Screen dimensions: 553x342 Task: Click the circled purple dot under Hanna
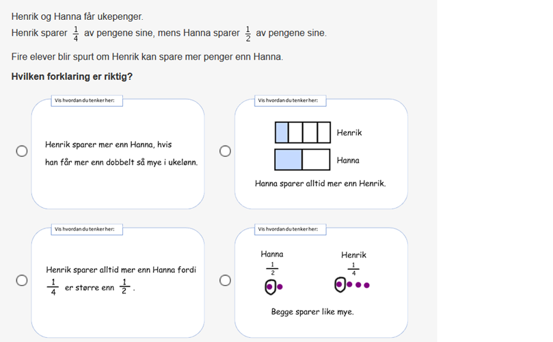coord(270,287)
